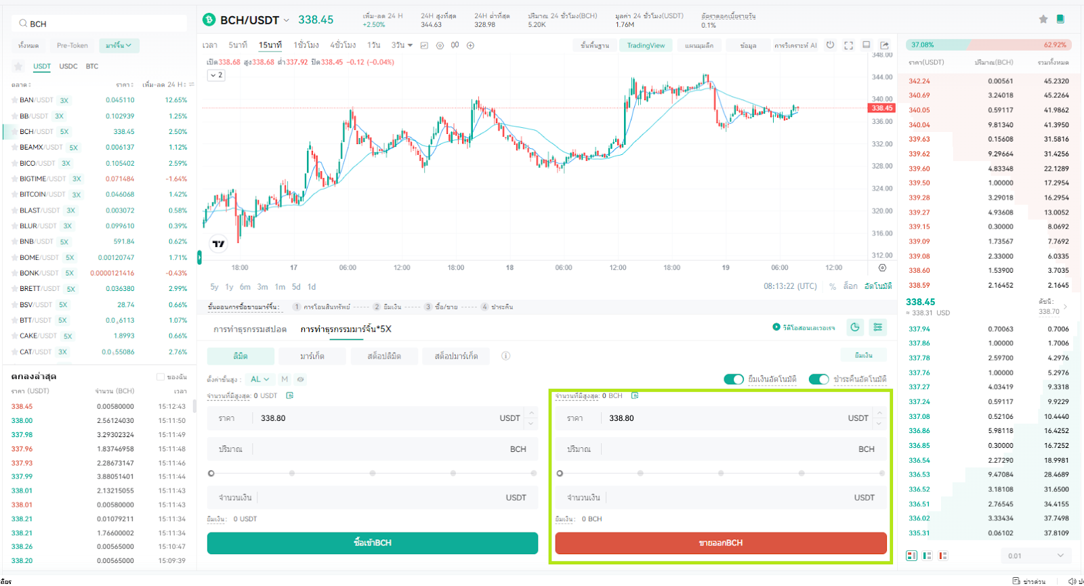This screenshot has width=1084, height=586.
Task: Expand the BCH/USDT pair dropdown
Action: (286, 20)
